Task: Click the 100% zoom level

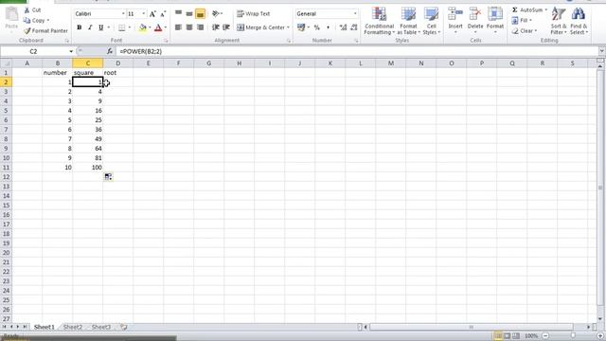Action: (x=531, y=336)
